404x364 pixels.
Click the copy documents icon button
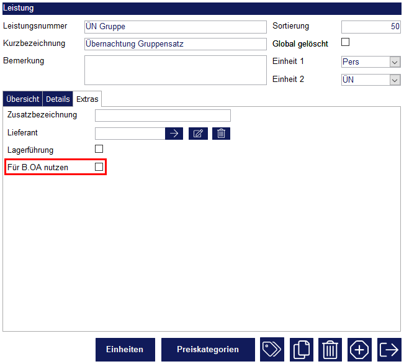300,350
